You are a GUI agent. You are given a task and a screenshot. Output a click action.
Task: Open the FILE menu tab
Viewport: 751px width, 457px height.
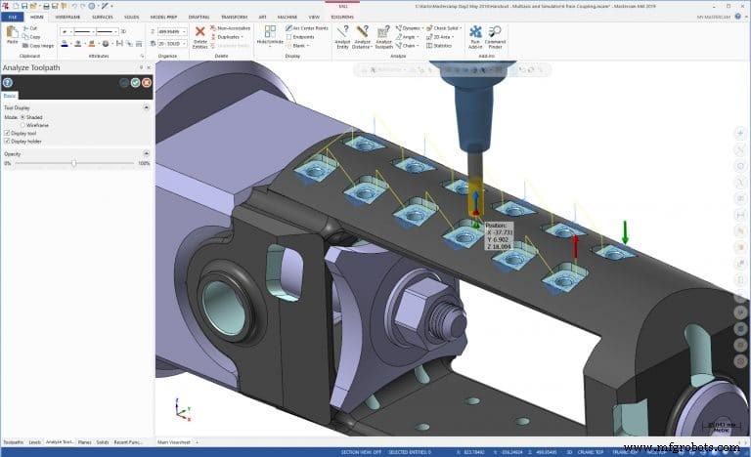pos(13,17)
